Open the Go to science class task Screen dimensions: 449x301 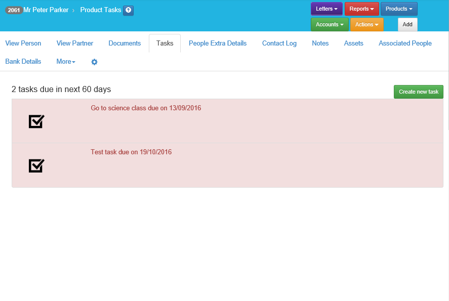146,108
